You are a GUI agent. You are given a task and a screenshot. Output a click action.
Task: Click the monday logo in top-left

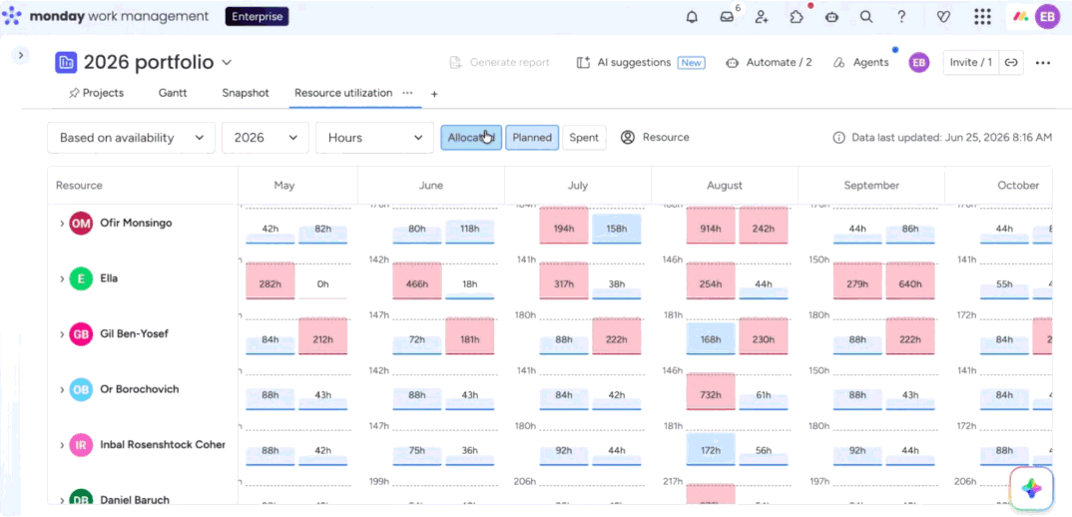coord(12,16)
